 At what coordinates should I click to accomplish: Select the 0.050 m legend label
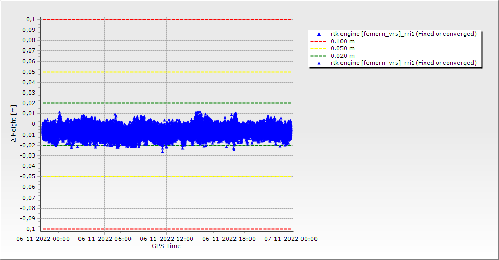point(343,48)
